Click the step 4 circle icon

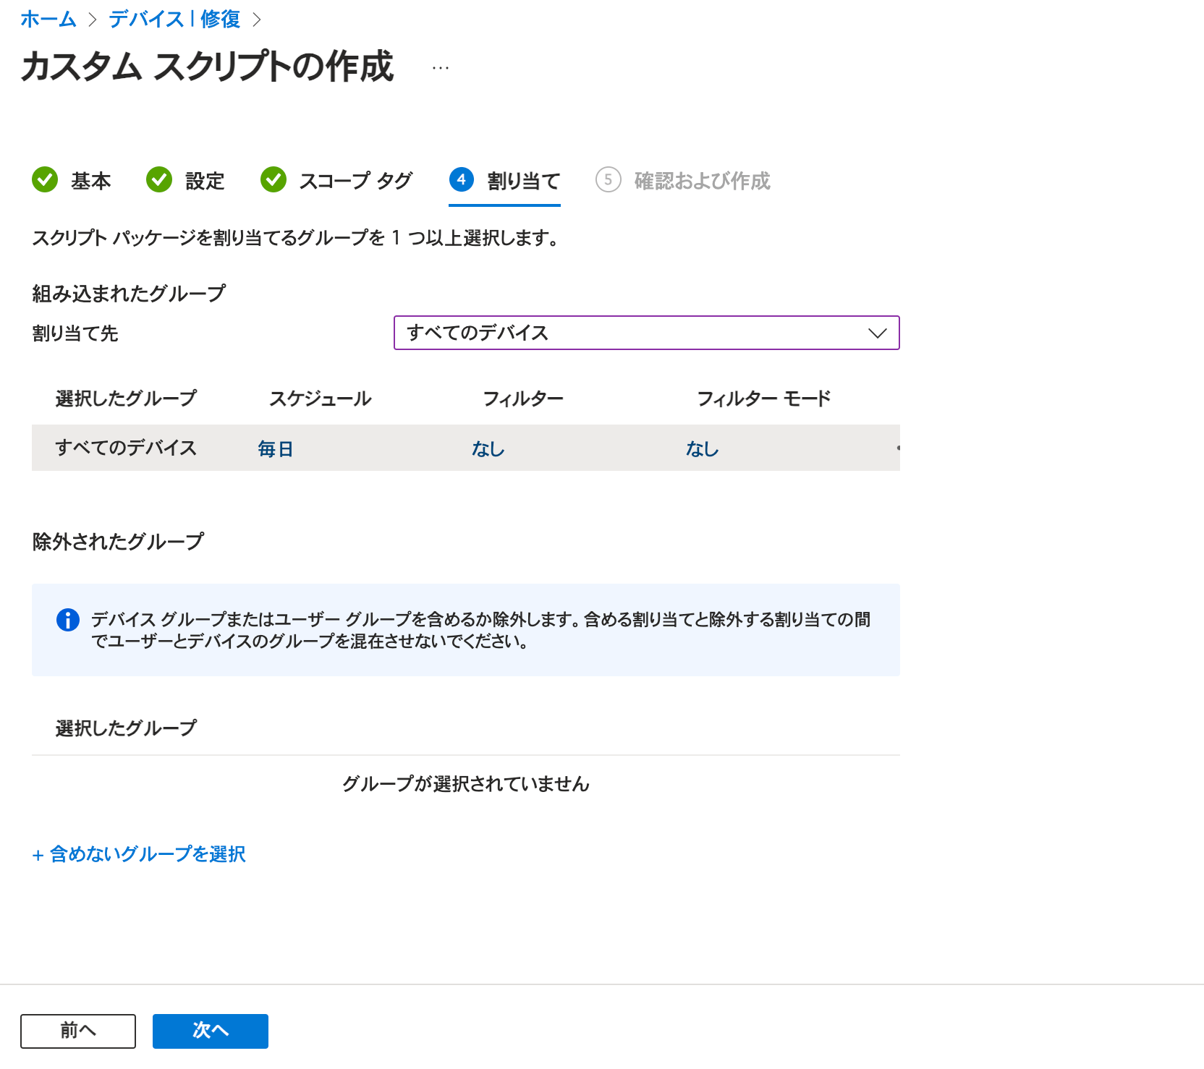click(x=462, y=179)
